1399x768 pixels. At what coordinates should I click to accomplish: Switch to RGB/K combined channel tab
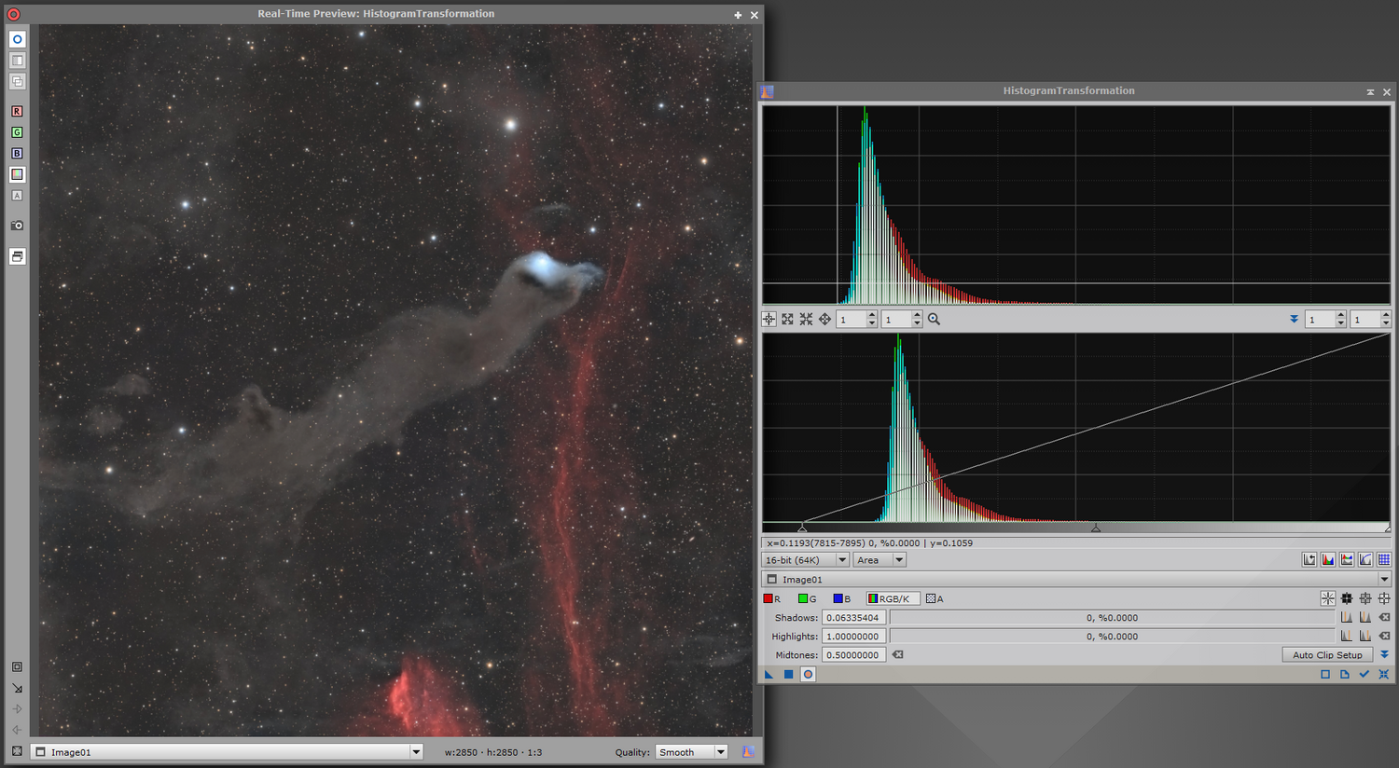(x=893, y=598)
